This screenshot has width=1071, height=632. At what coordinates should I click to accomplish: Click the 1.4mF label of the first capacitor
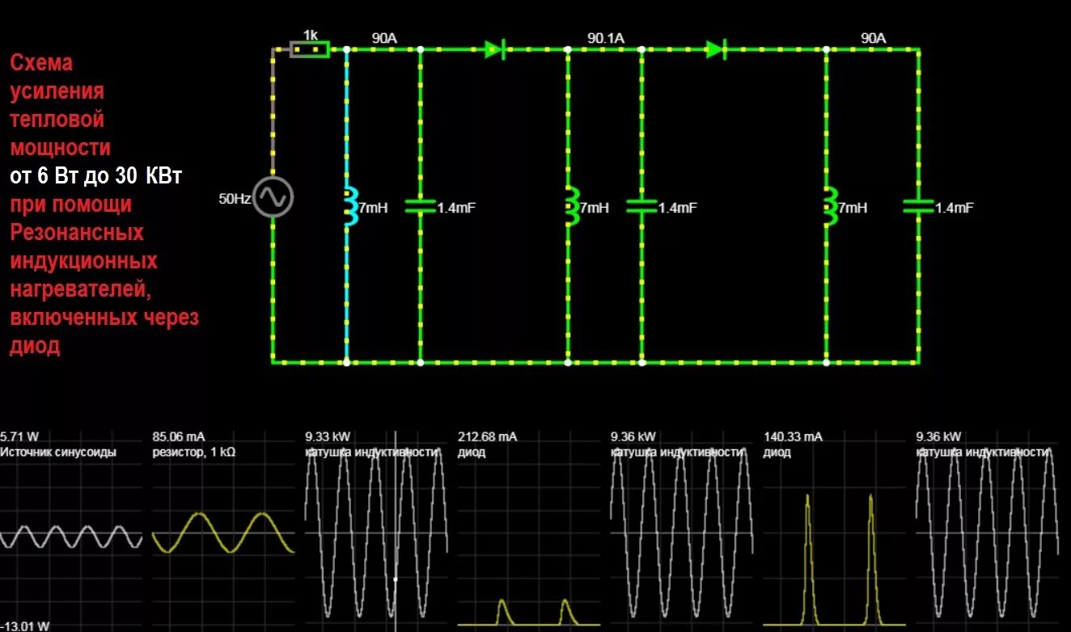456,208
